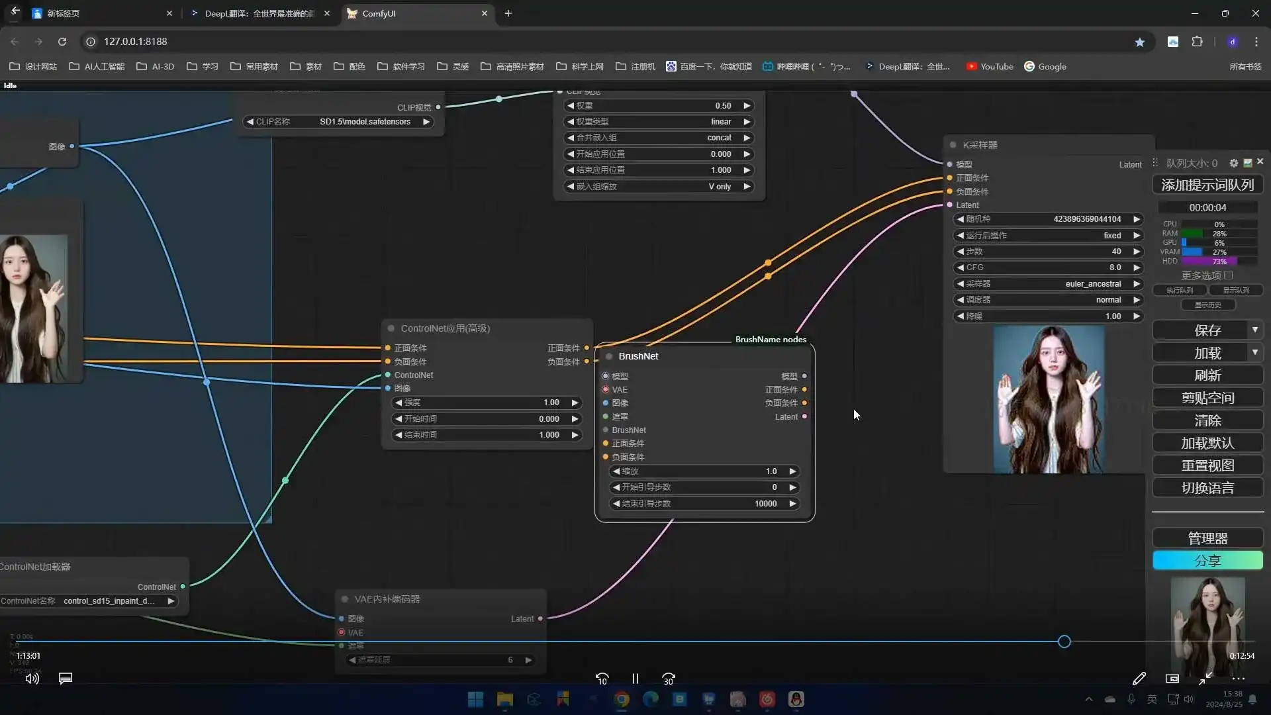The width and height of the screenshot is (1271, 715).
Task: Bookmark page with star icon
Action: [x=1139, y=42]
